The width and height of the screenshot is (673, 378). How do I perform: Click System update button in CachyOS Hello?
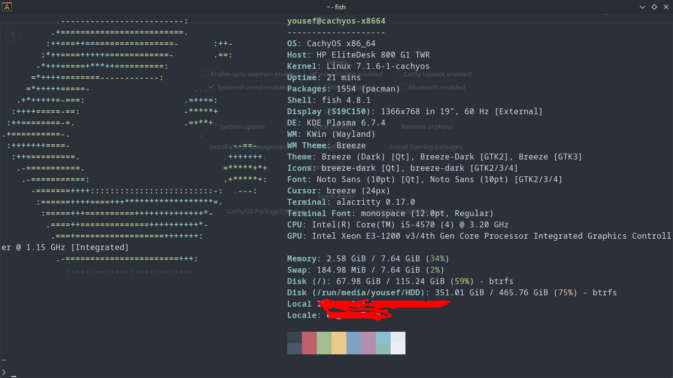(242, 126)
